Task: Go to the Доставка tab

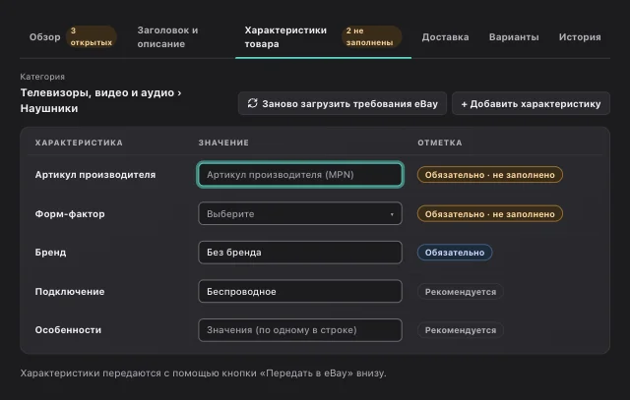Action: (x=445, y=37)
